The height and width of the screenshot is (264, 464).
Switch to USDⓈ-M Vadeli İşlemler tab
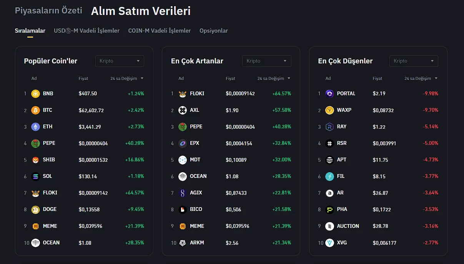86,31
